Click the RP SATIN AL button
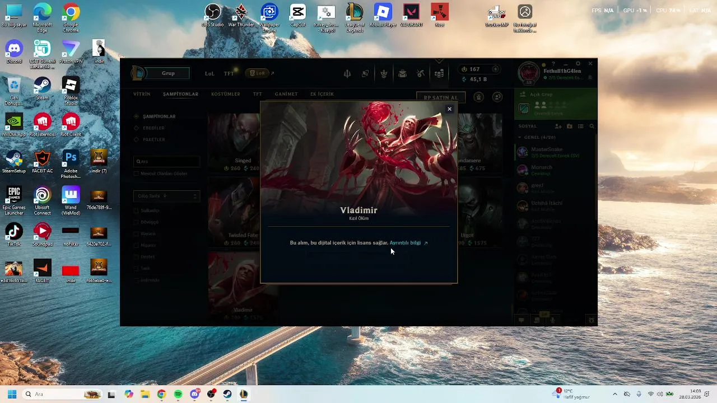Image resolution: width=717 pixels, height=403 pixels. [x=441, y=97]
